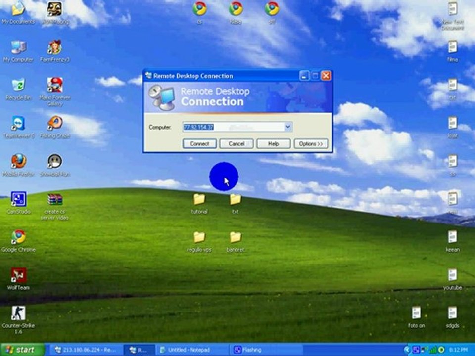Select the Google Chrome desktop shortcut
475x356 pixels.
[x=18, y=241]
